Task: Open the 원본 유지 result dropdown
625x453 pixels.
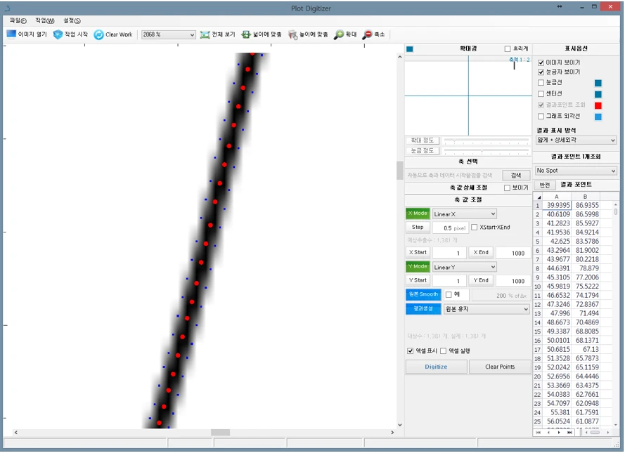Action: tap(487, 309)
